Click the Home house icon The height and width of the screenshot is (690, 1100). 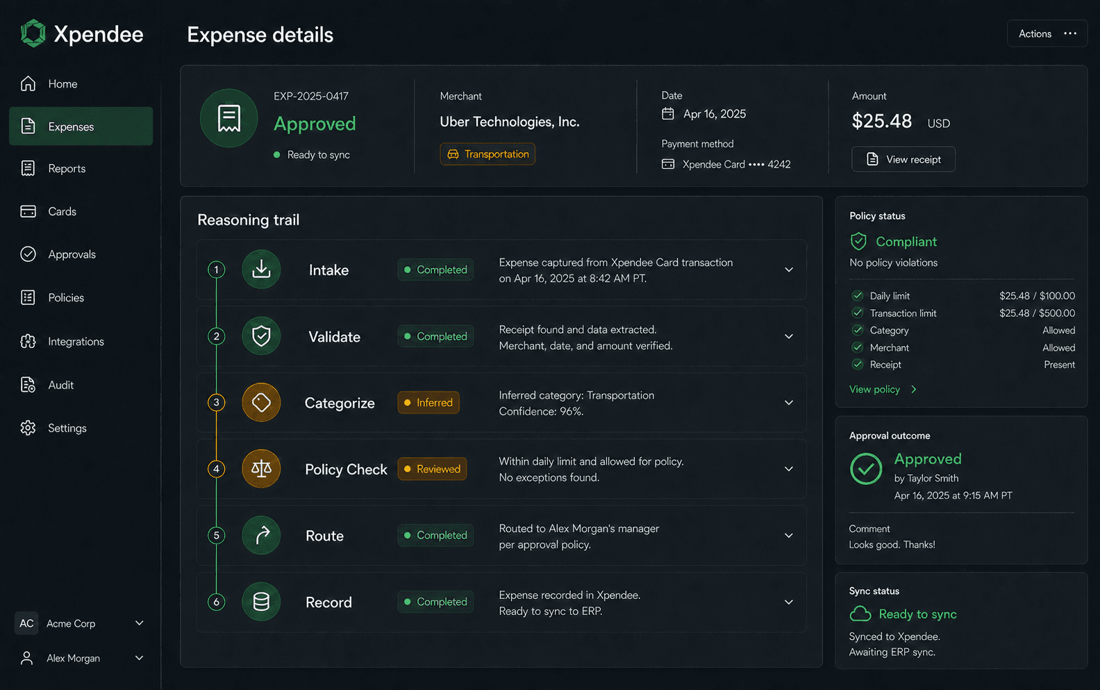tap(28, 83)
